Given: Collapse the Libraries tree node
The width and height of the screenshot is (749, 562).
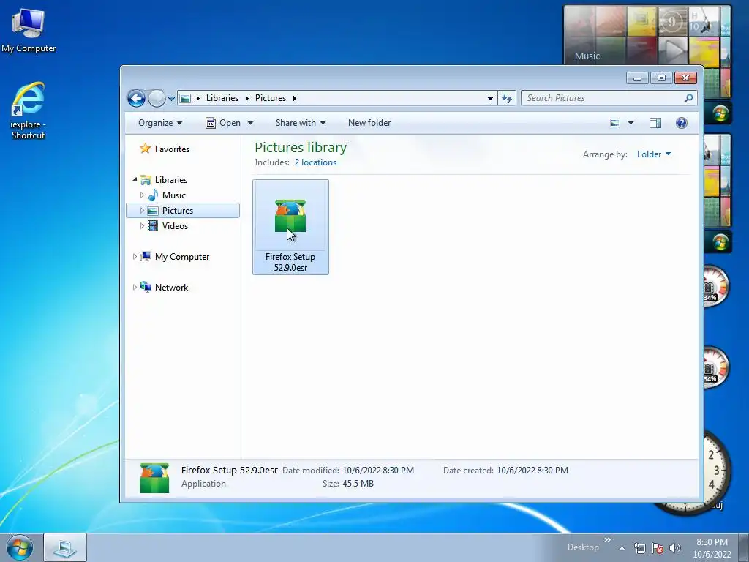Looking at the screenshot, I should pos(135,180).
